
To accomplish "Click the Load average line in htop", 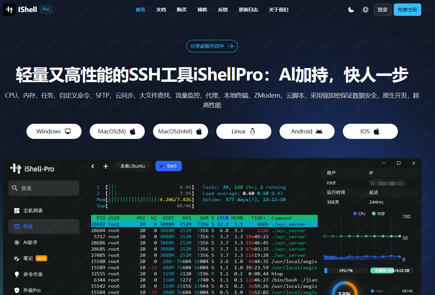I will coord(243,193).
